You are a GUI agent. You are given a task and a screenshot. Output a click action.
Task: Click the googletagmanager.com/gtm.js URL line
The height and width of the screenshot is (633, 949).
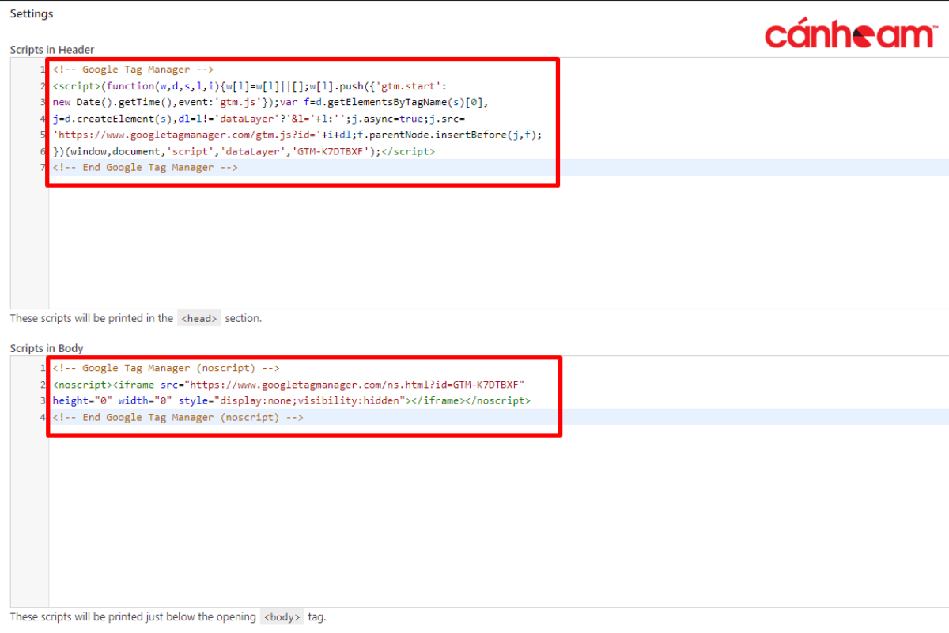tap(297, 135)
